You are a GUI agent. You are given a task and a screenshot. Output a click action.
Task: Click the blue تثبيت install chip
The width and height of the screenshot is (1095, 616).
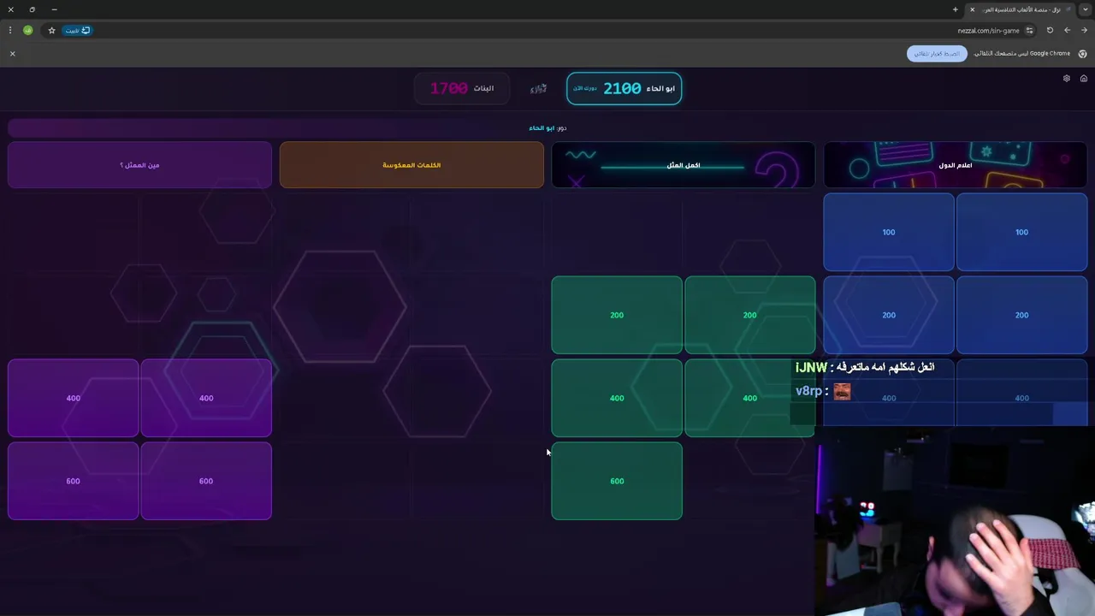(77, 30)
